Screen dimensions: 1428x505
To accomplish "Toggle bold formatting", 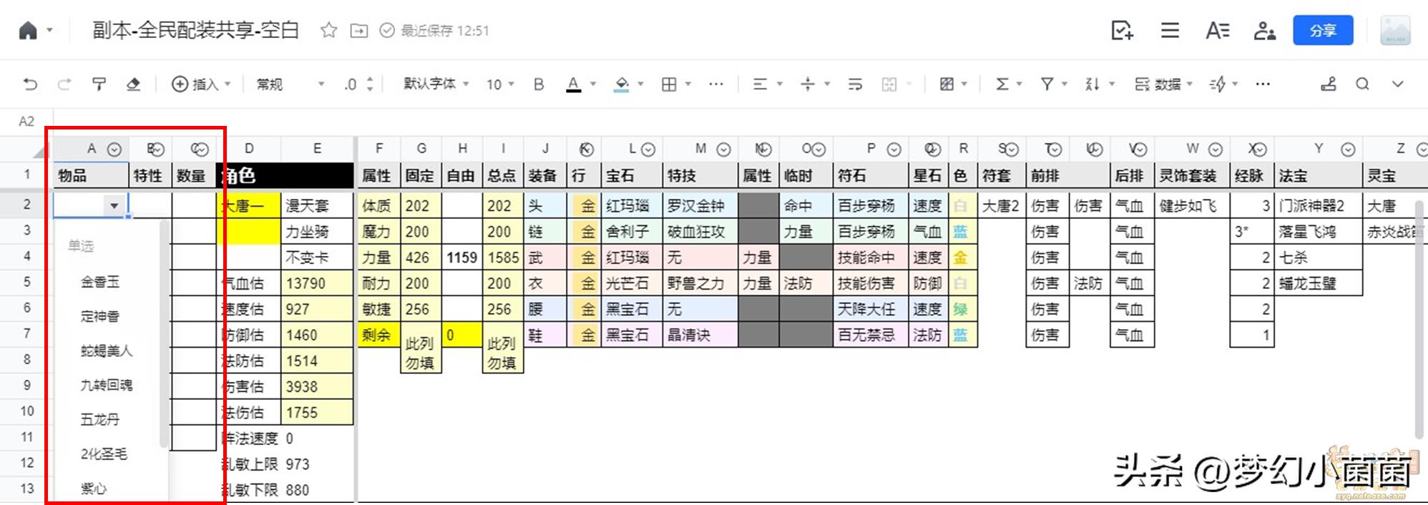I will [x=539, y=84].
